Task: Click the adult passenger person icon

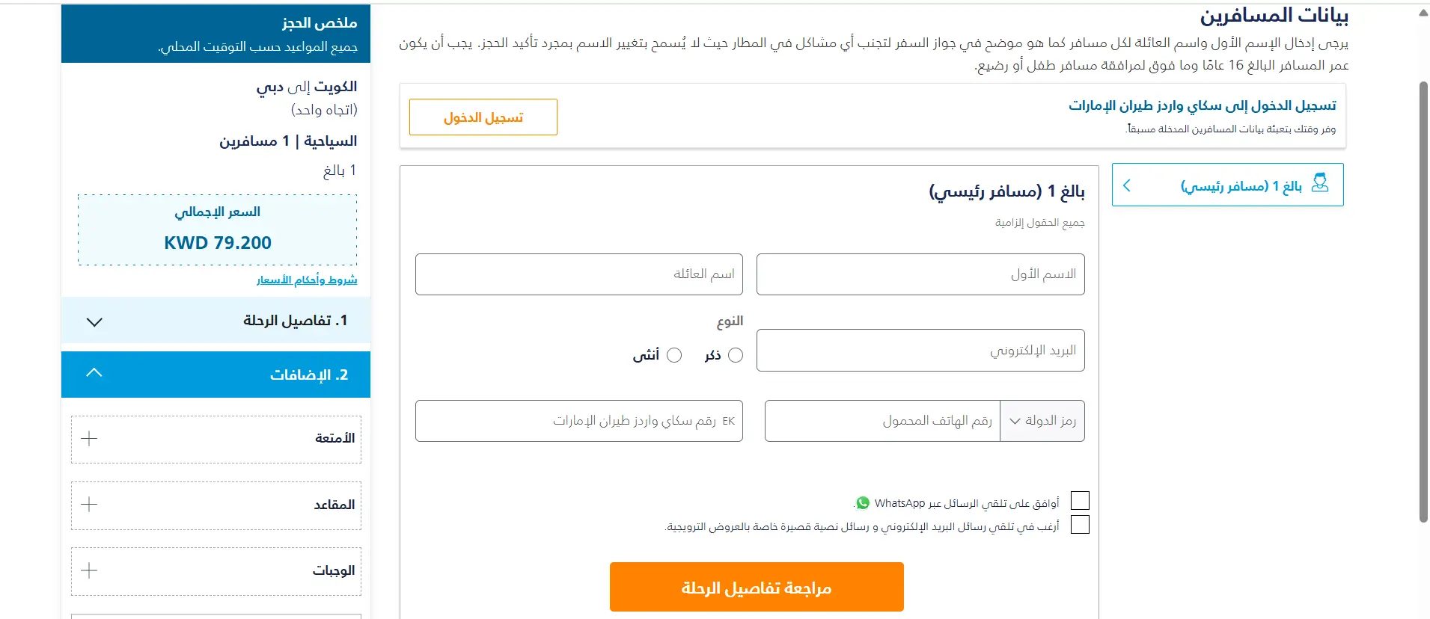Action: click(x=1320, y=183)
